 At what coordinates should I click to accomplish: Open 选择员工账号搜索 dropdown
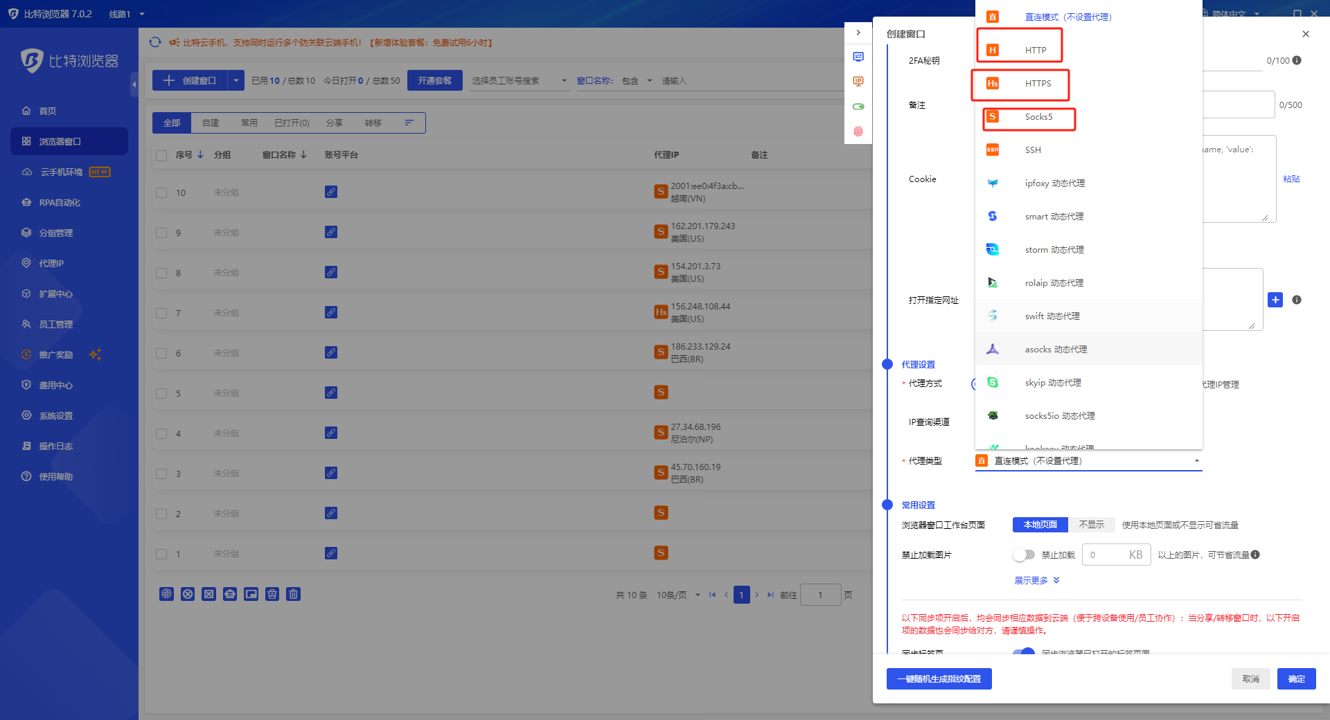pyautogui.click(x=520, y=80)
